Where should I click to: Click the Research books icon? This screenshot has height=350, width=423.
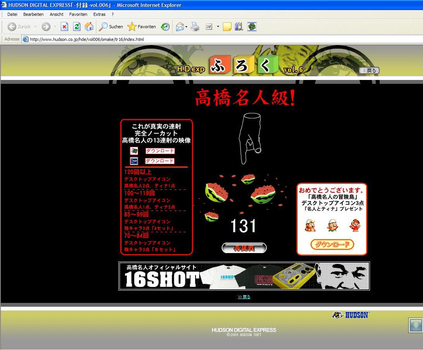click(239, 27)
